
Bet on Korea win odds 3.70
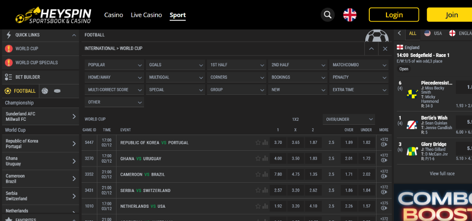point(278,142)
